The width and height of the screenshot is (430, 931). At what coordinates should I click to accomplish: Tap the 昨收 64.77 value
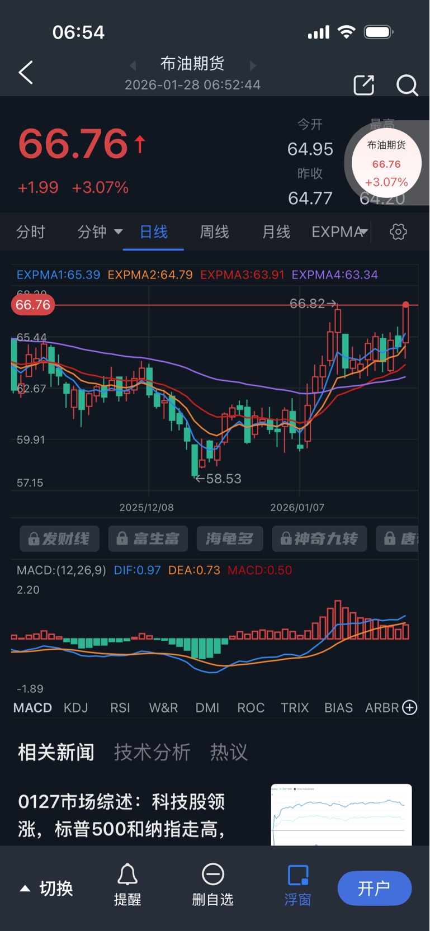(310, 198)
